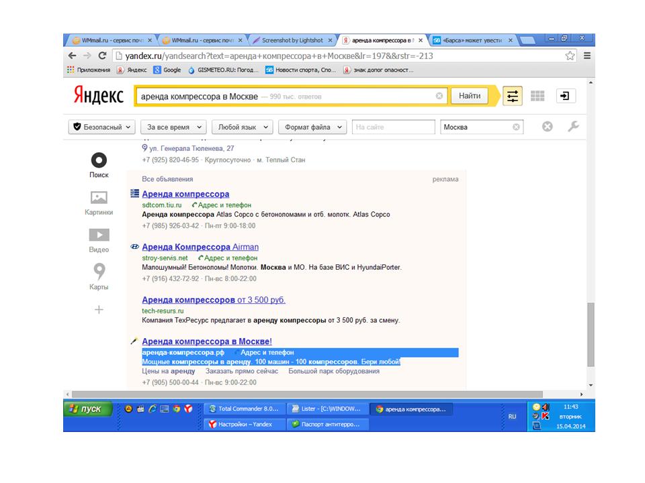645x483 pixels.
Task: Expand the За все время dropdown
Action: [x=173, y=127]
